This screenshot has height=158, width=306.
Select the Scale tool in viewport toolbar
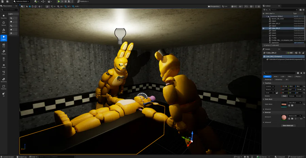[35, 6]
